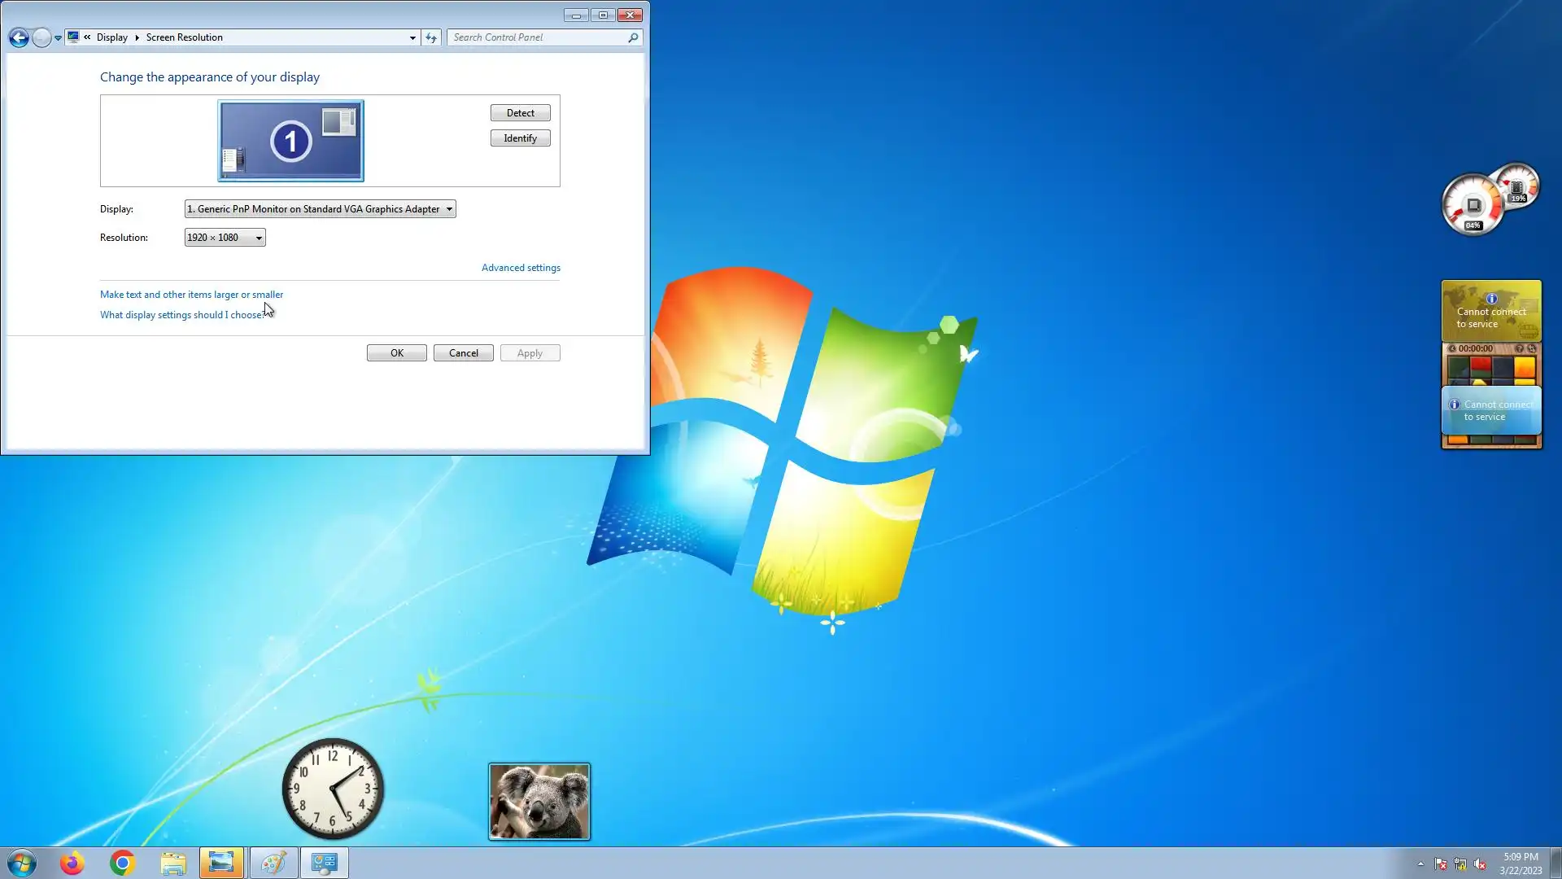Open Advanced settings link

pyautogui.click(x=521, y=268)
